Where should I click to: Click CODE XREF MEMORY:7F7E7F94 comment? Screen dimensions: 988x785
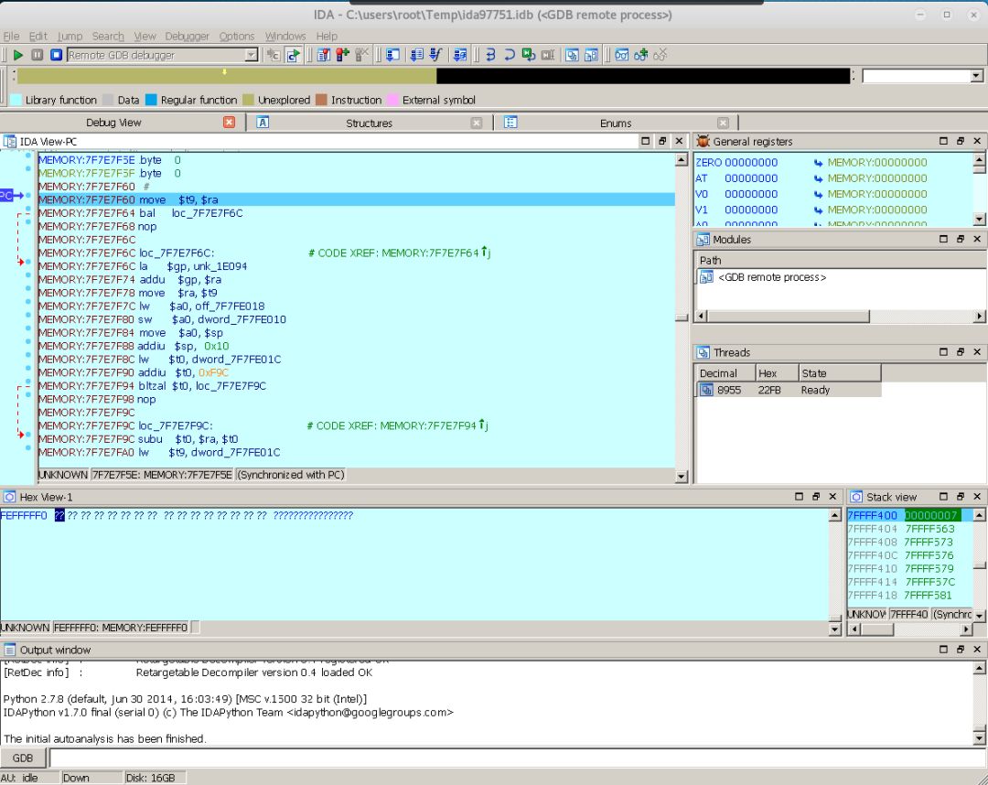tap(398, 425)
